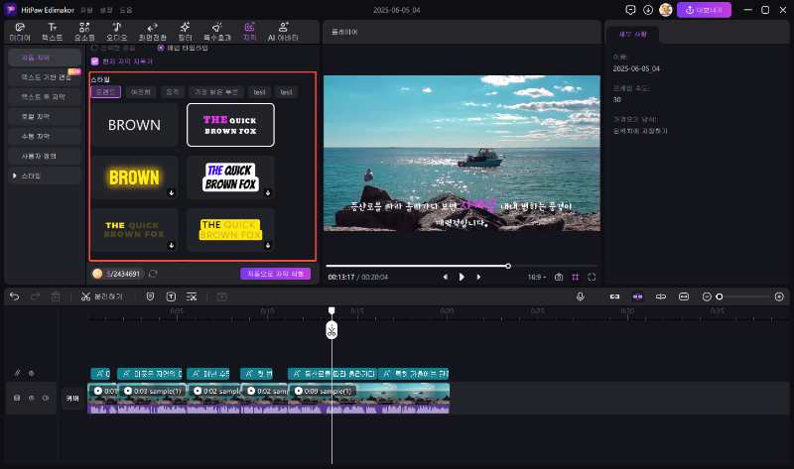Click the scissors split tool in timeline toolbar
This screenshot has width=794, height=469.
point(86,296)
